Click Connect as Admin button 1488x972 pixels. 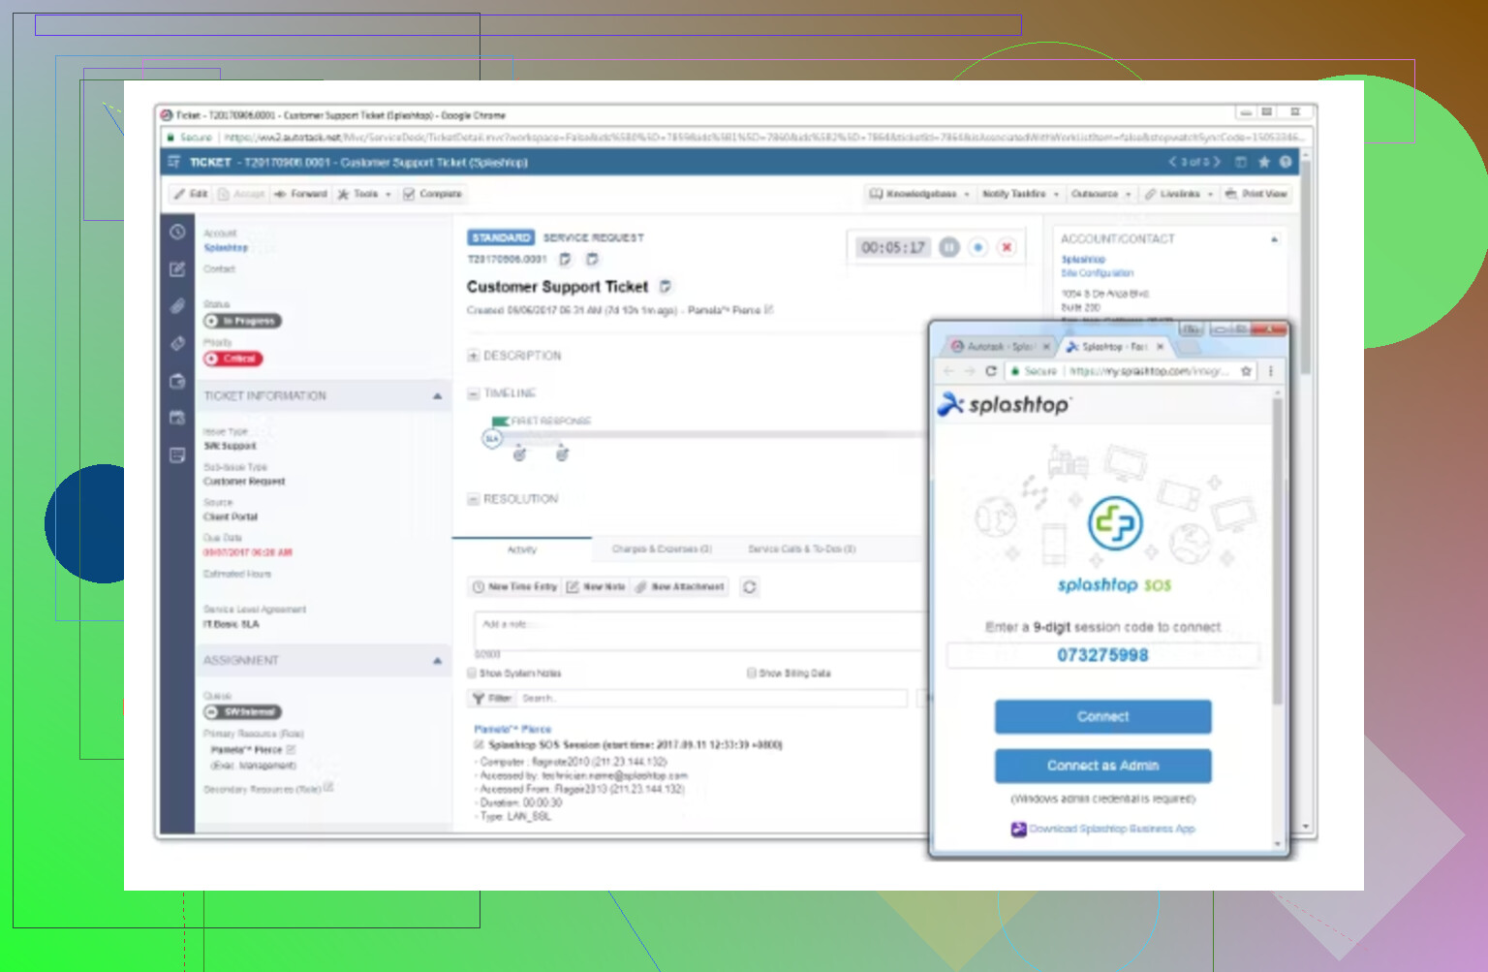[x=1102, y=766]
